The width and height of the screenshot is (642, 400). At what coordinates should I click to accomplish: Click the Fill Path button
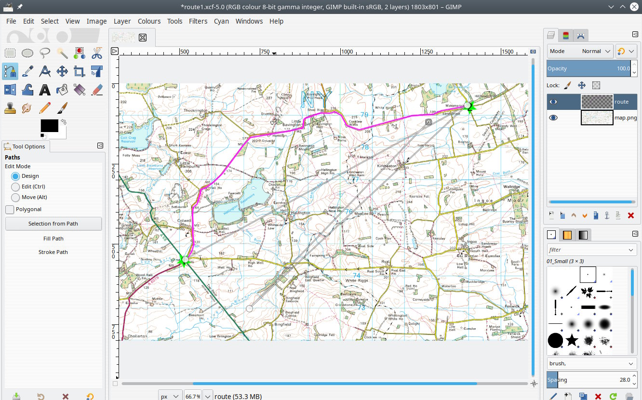click(53, 239)
